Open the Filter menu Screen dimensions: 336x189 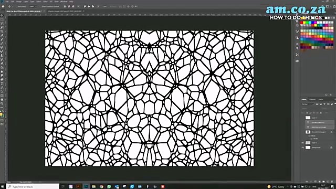45,2
